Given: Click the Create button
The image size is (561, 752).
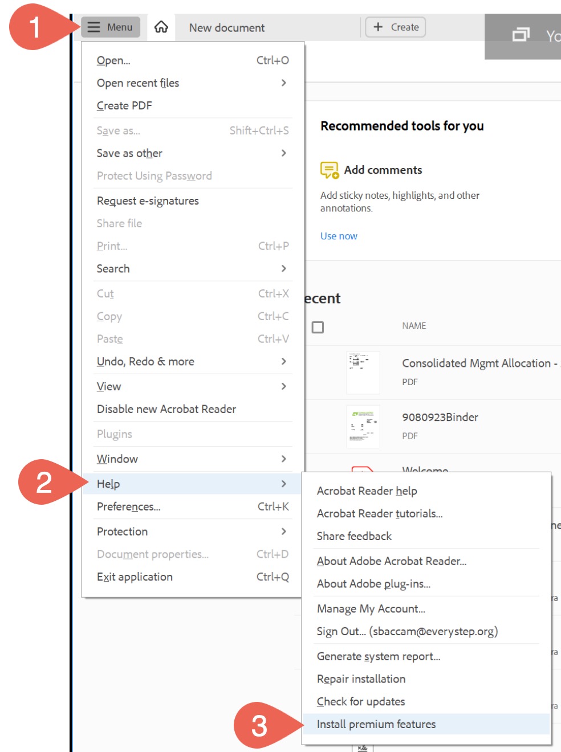Looking at the screenshot, I should pos(396,27).
